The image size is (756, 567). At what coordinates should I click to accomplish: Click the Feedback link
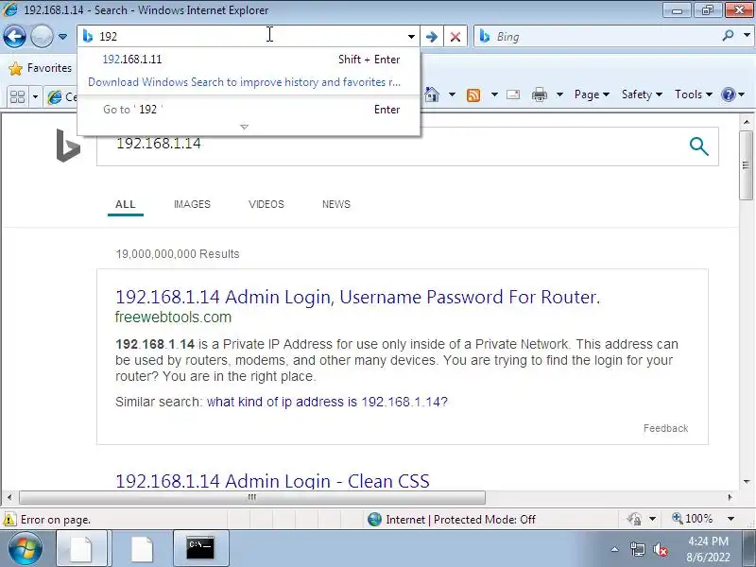tap(665, 428)
